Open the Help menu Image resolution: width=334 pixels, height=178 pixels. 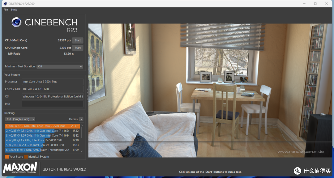pos(14,10)
